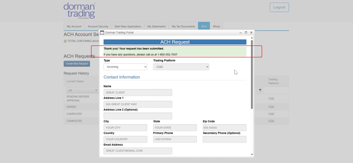
Task: Go to the Account Security tab
Action: [98, 26]
